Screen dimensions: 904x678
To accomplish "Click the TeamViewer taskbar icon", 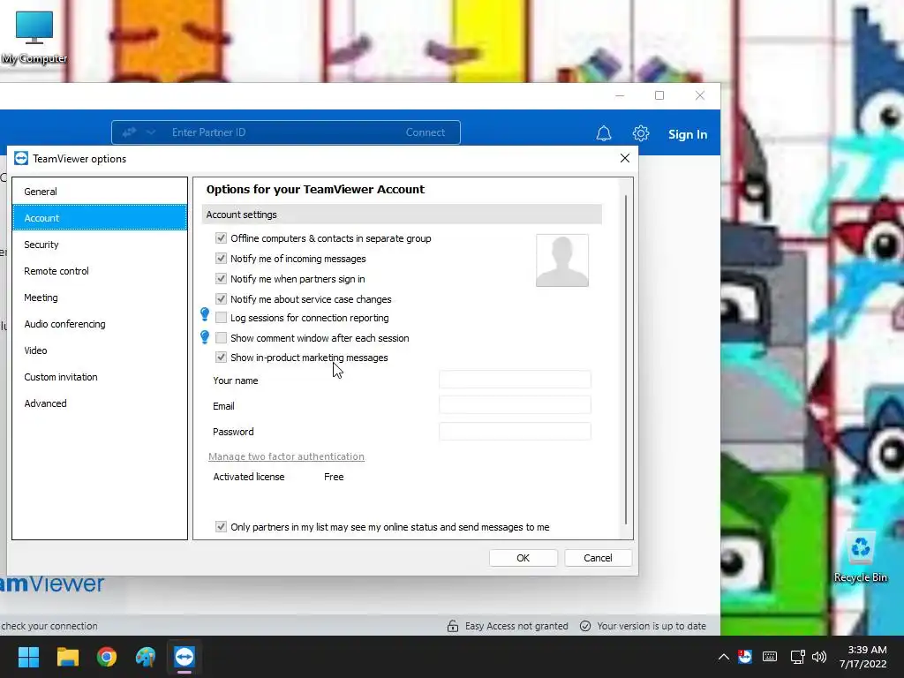I will point(185,657).
